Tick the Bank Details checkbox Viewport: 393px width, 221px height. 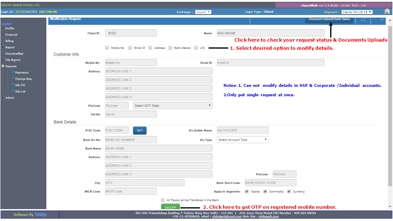(170, 48)
